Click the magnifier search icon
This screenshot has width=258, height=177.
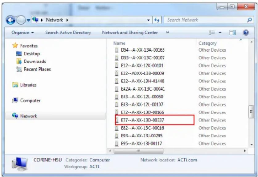point(250,20)
